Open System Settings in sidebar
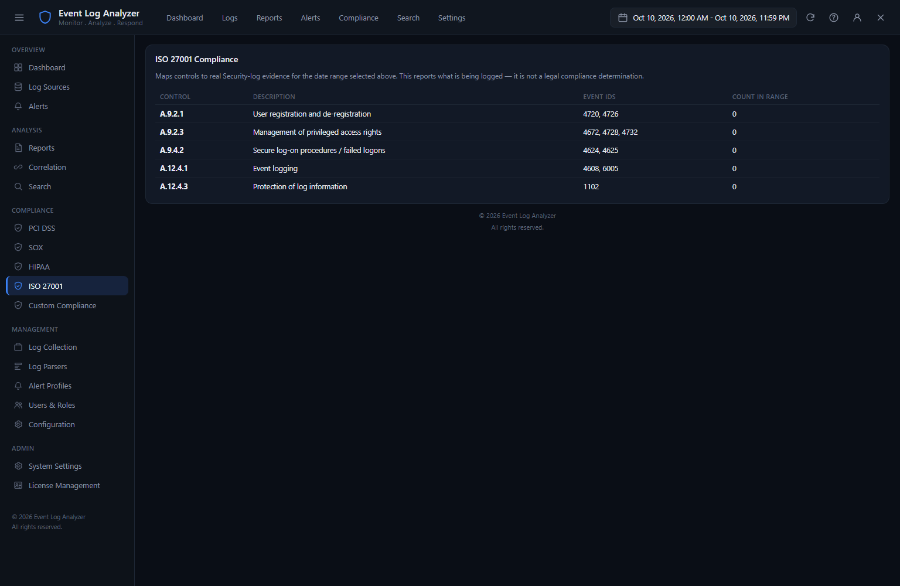This screenshot has height=586, width=900. [x=67, y=466]
